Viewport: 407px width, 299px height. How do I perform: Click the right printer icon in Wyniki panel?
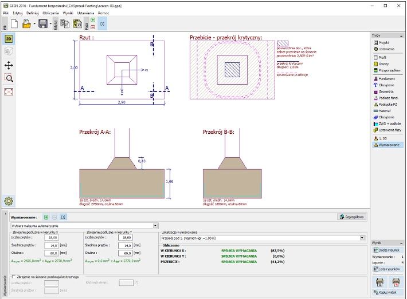click(x=396, y=282)
